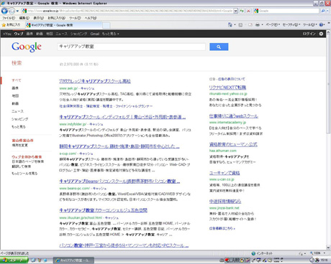
Task: Click the キャッシュ link beside www.aek.jp
Action: click(87, 88)
